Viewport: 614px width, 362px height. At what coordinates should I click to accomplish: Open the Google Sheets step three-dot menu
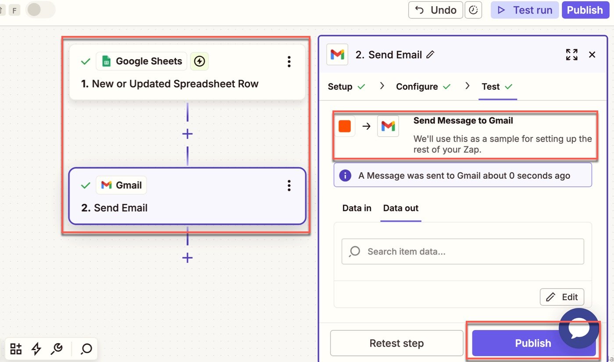(289, 62)
